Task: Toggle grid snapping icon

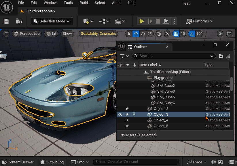Action: (x=176, y=34)
